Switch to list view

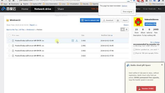123,29
